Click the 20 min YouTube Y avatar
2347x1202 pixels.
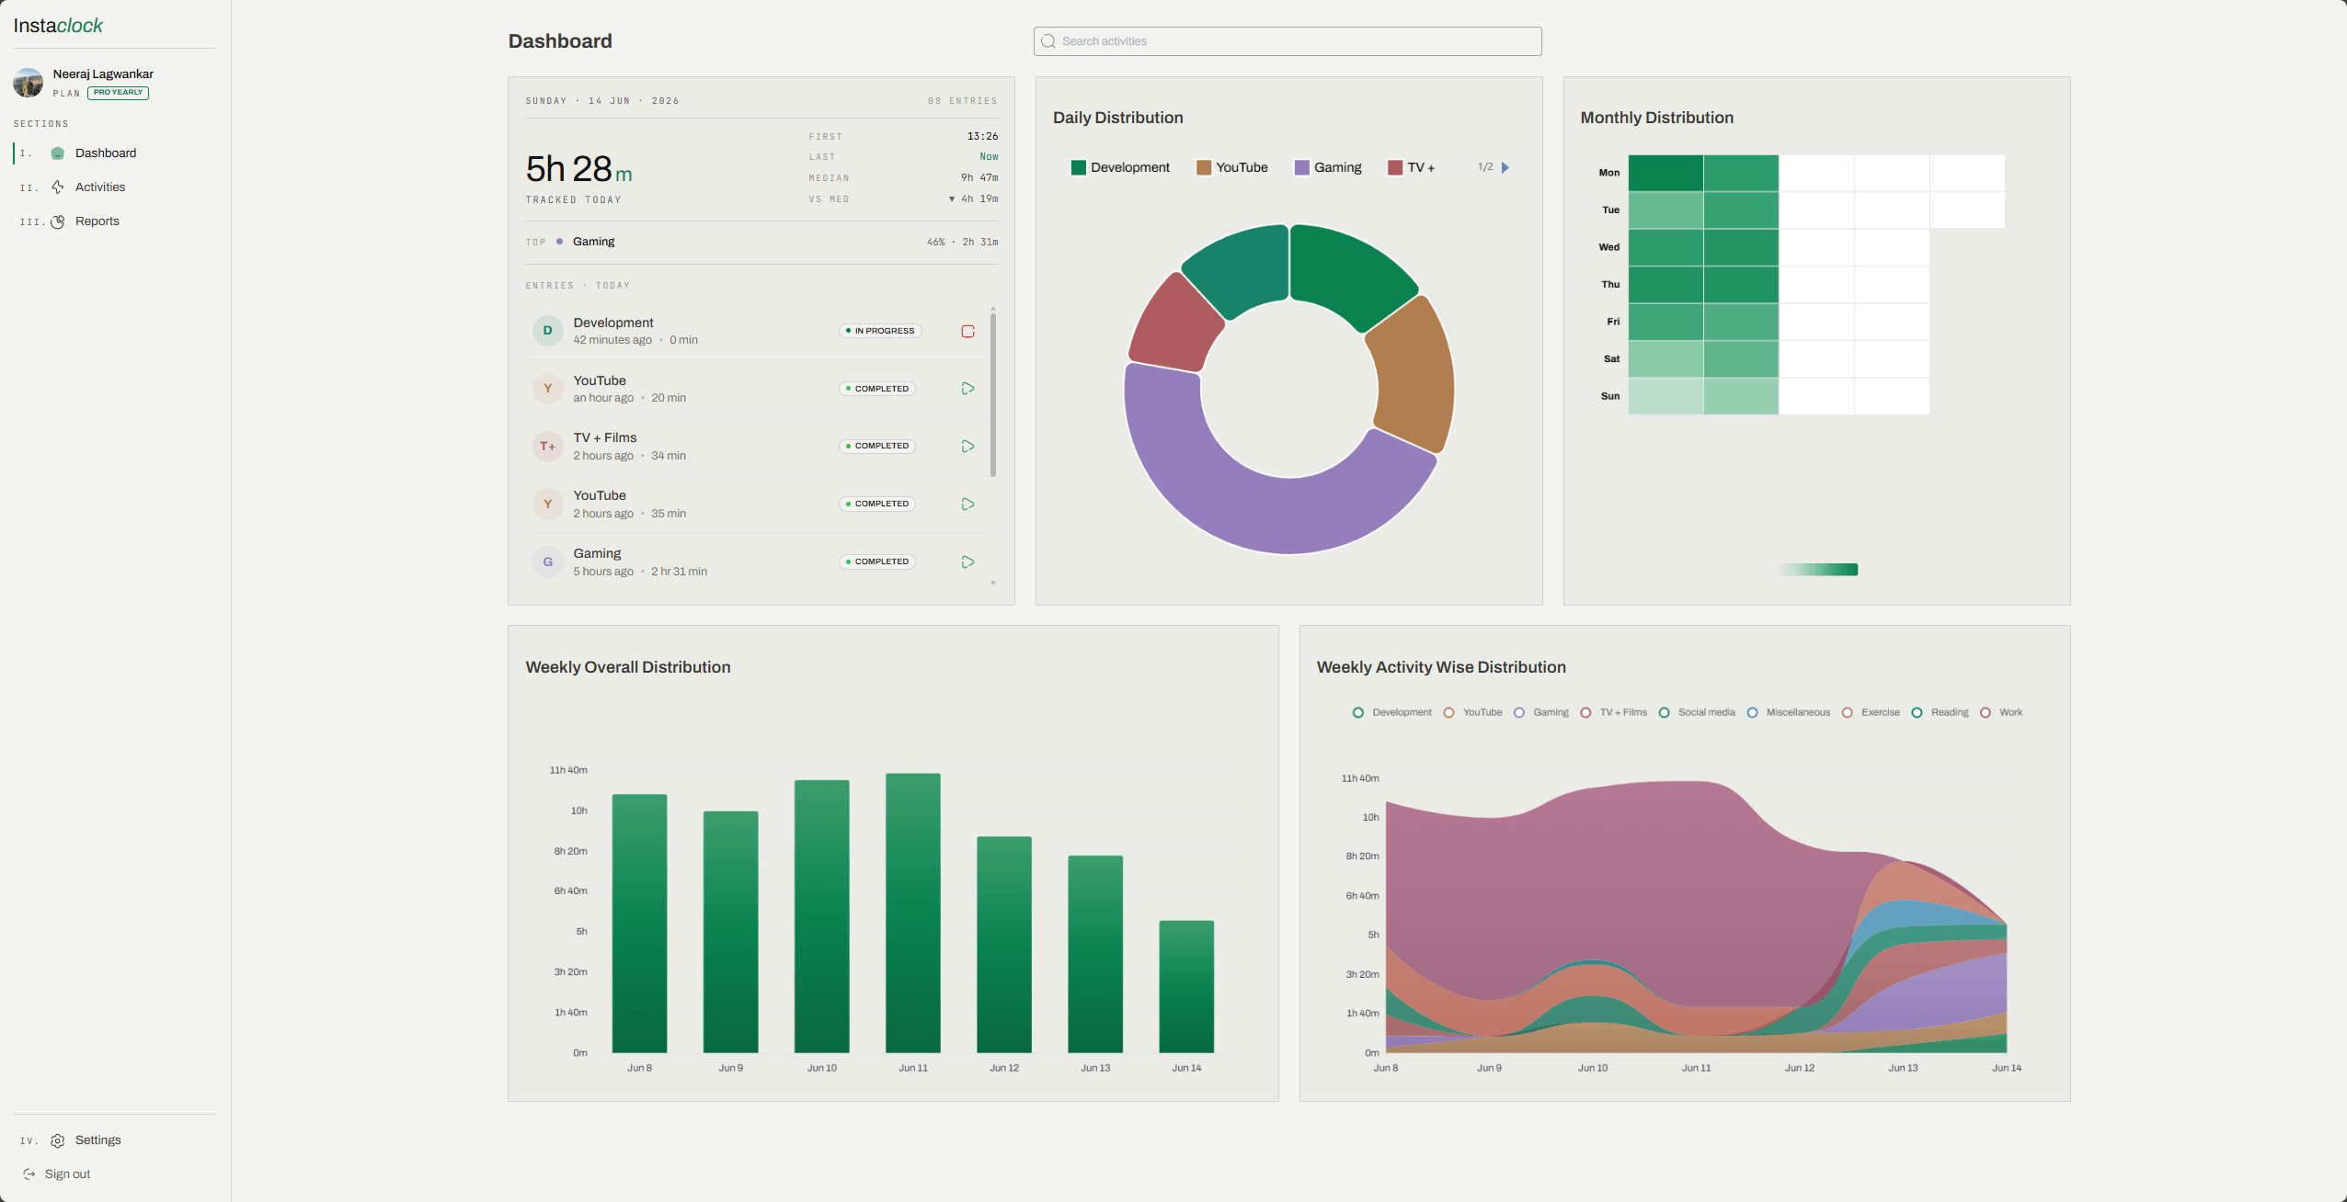[x=547, y=389]
